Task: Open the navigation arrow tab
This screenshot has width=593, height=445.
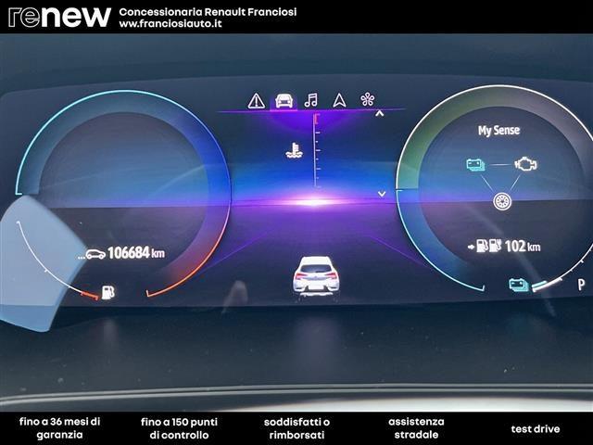Action: [x=339, y=101]
